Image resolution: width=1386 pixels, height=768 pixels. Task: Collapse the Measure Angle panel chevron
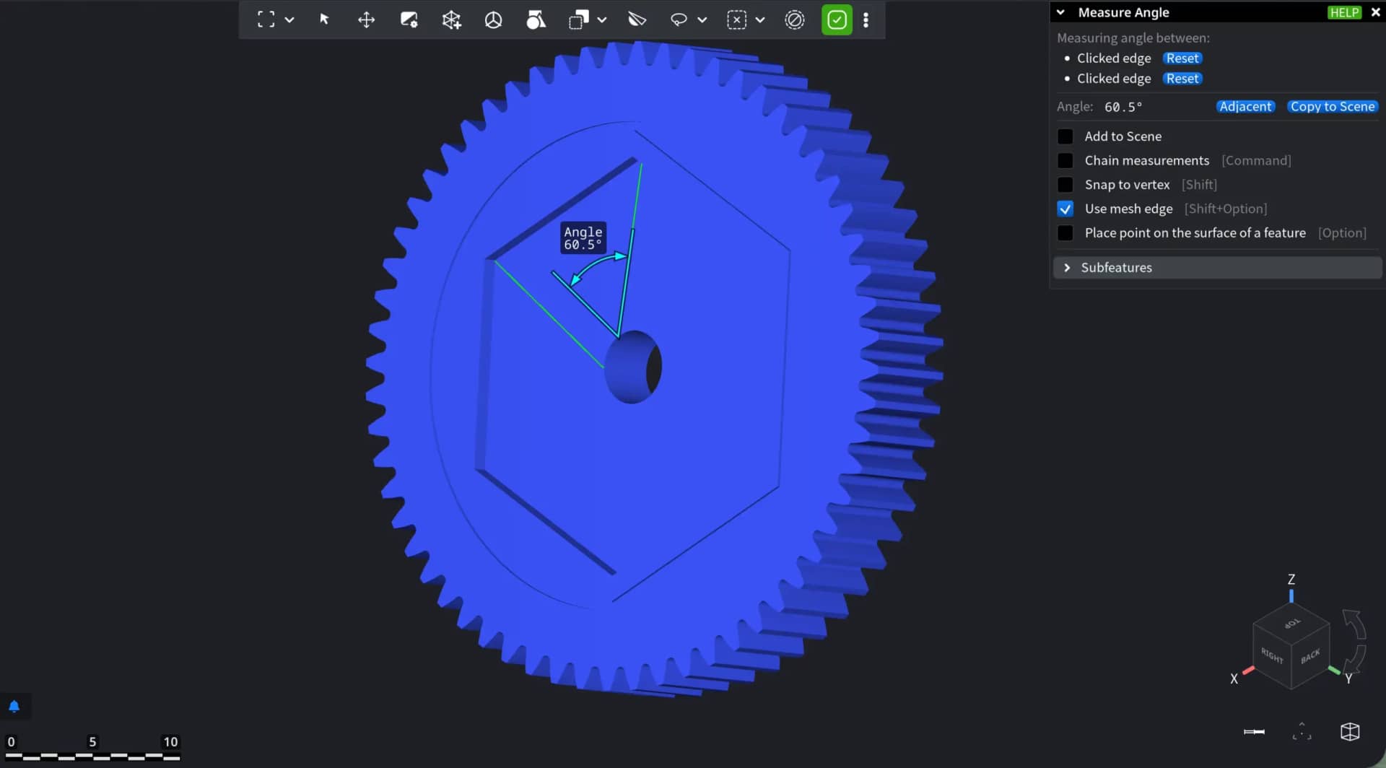(x=1060, y=12)
